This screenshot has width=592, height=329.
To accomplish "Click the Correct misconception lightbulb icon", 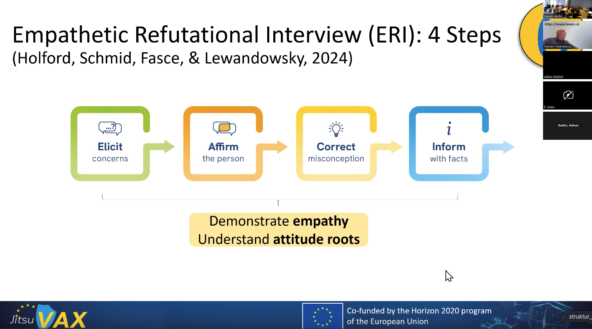I will 336,129.
